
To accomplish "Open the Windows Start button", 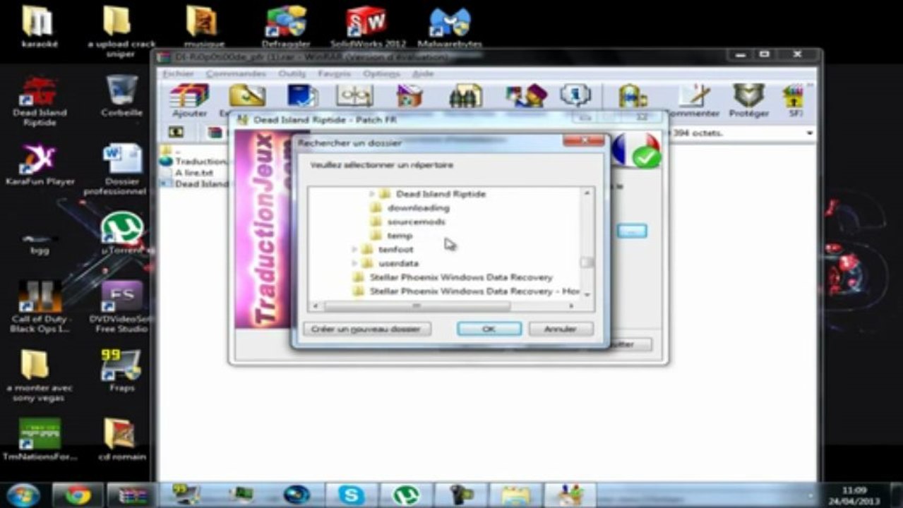I will coord(23,495).
